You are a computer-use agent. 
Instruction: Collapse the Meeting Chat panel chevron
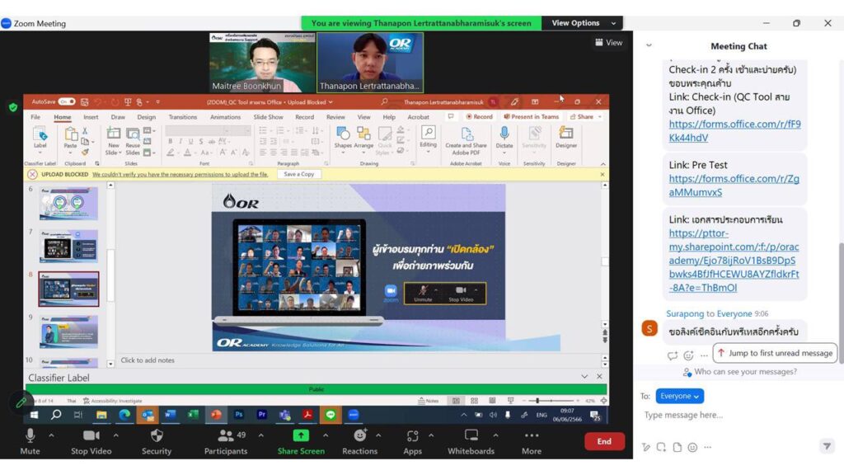point(649,46)
